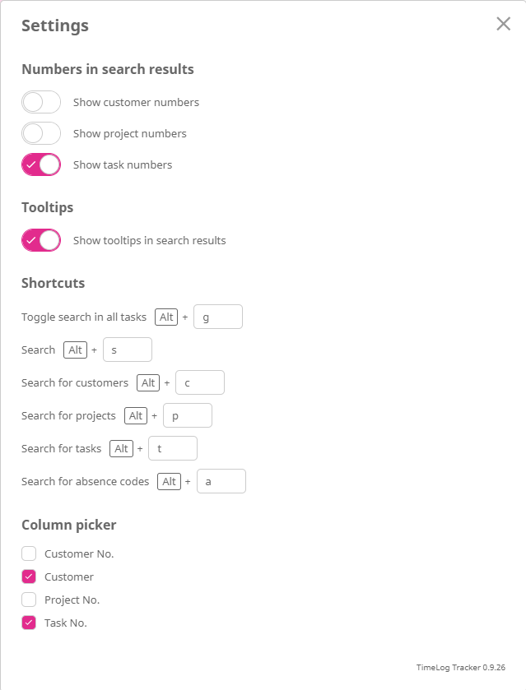Click the Search for absence codes shortcut field
This screenshot has height=690, width=526.
pyautogui.click(x=221, y=481)
